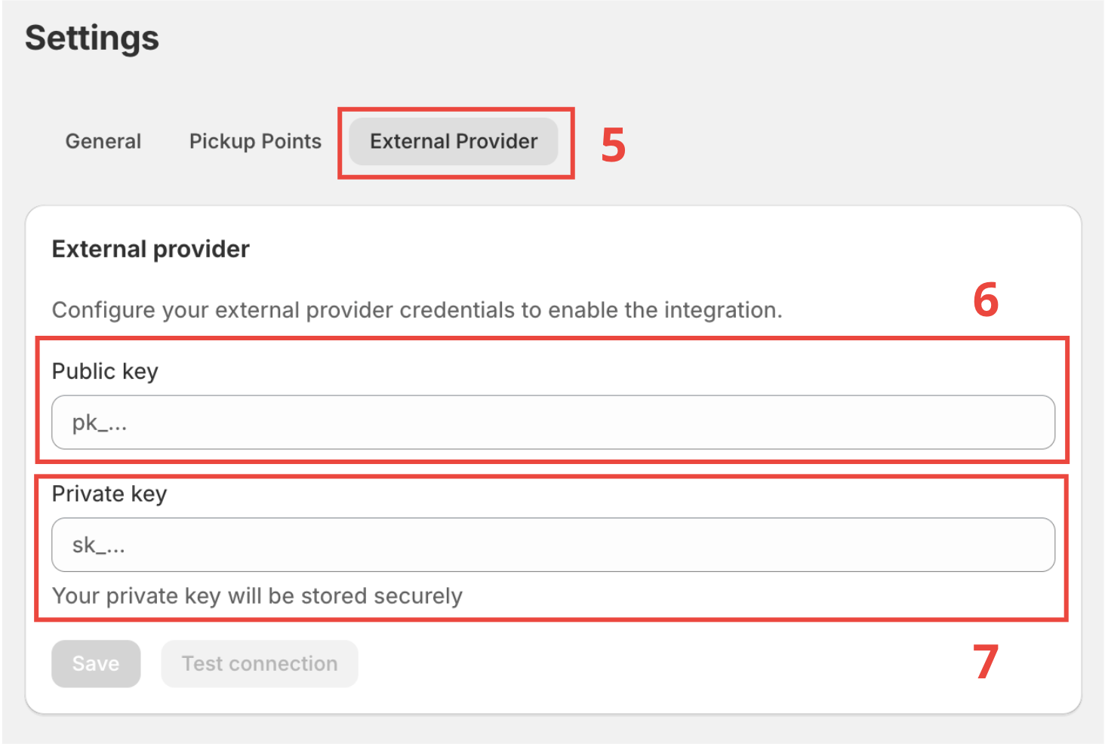Click the word 'securely' under Private key
This screenshot has width=1105, height=744.
click(x=417, y=596)
